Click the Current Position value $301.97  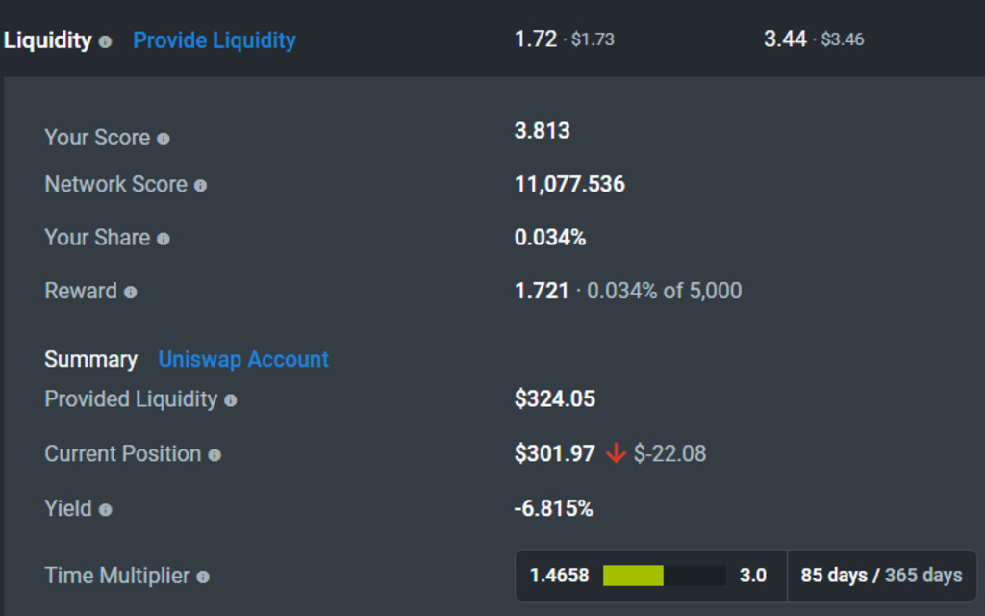point(554,453)
